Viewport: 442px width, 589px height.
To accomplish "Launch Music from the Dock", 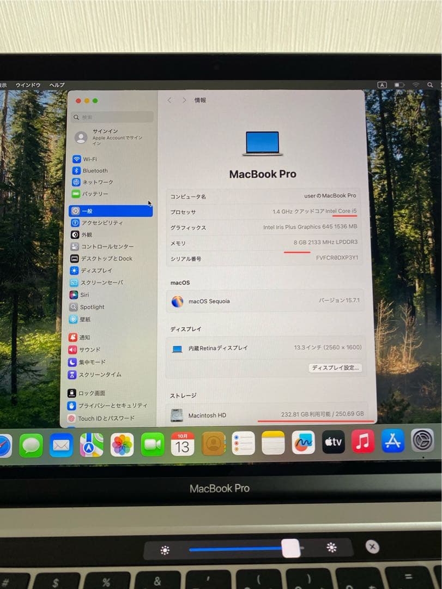I will [363, 443].
